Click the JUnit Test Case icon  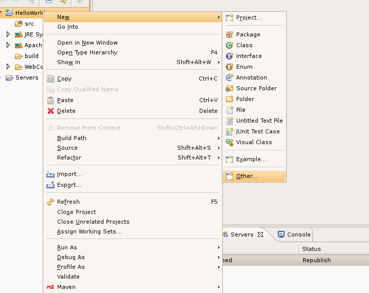[x=230, y=131]
